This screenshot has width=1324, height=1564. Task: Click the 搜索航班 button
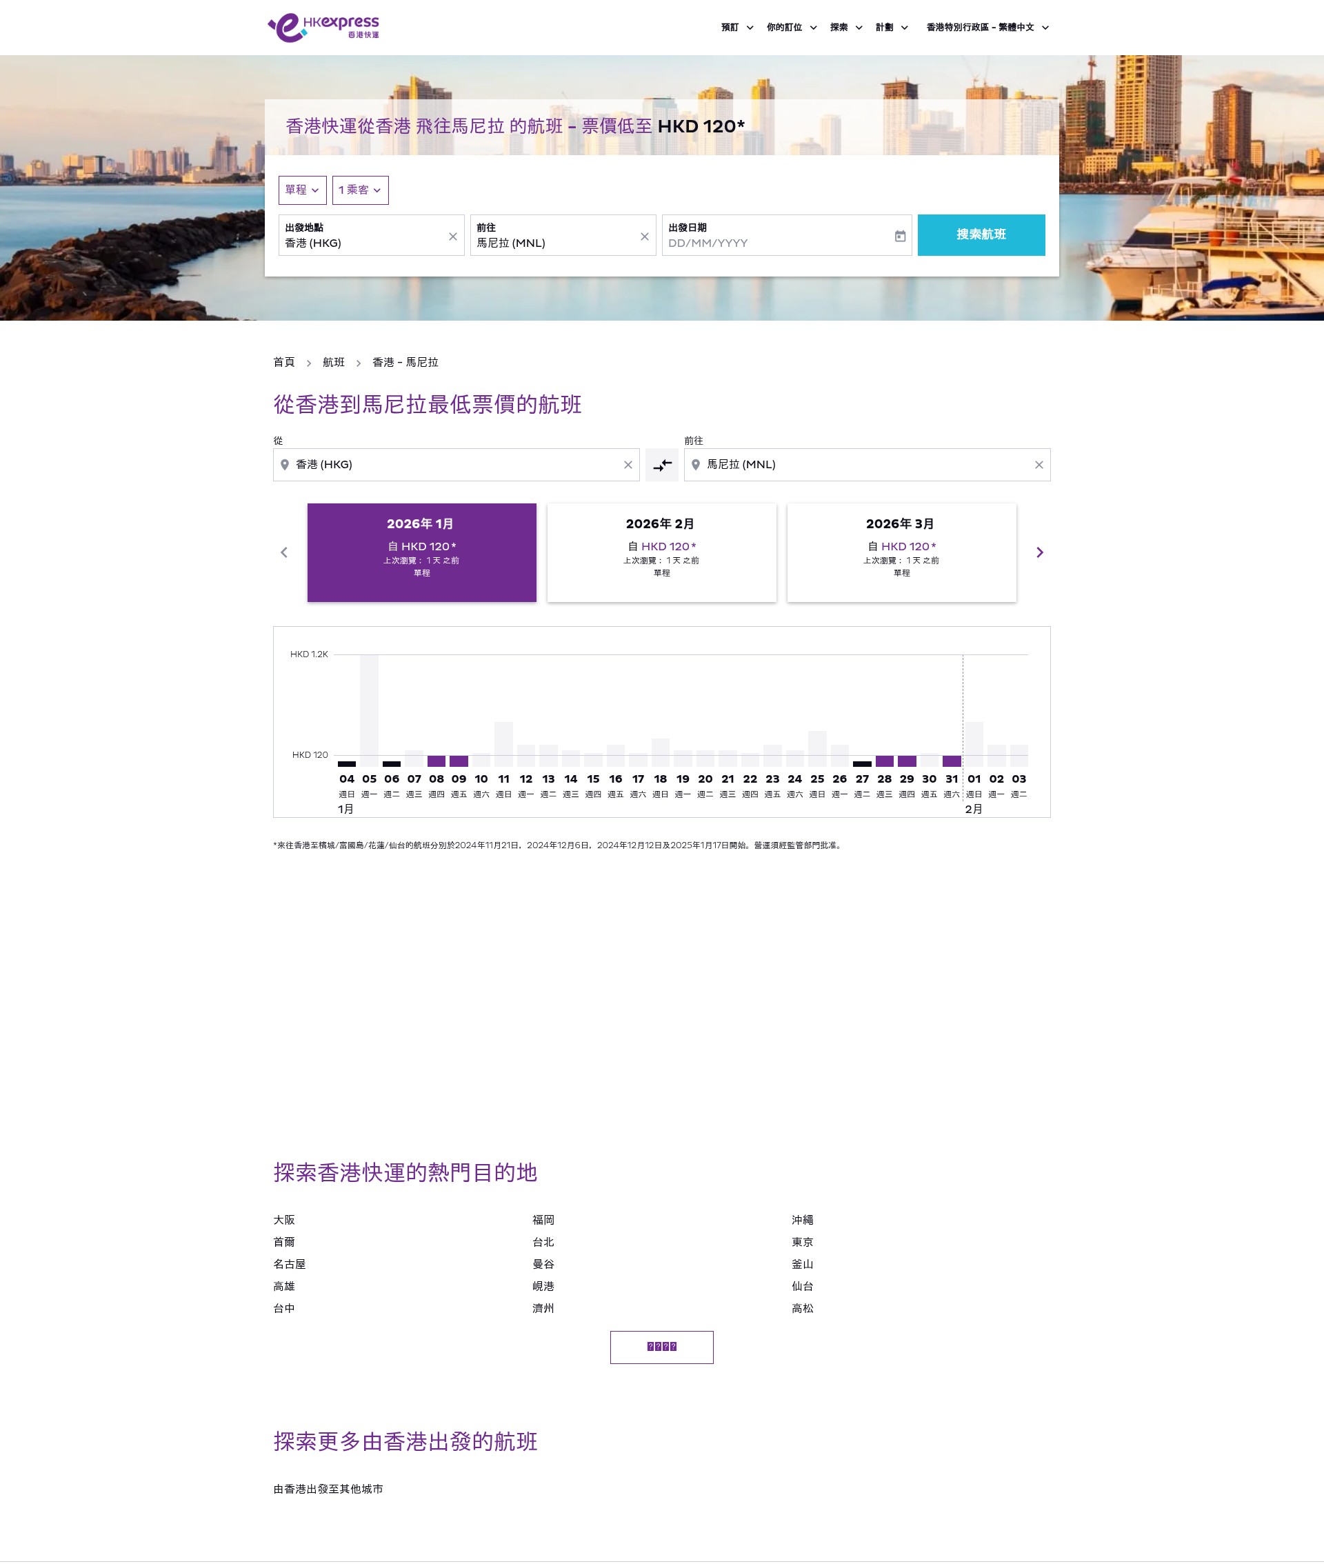(x=981, y=235)
